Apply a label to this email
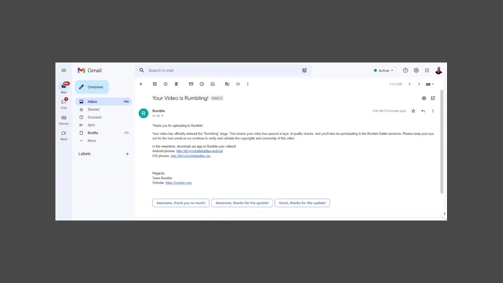503x283 pixels. point(238,84)
